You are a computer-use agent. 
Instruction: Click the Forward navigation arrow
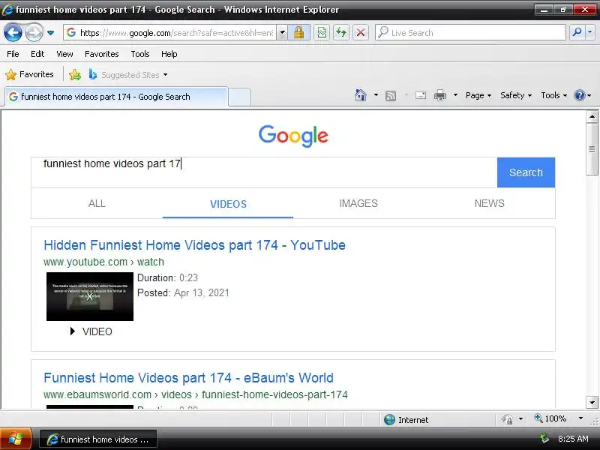[34, 32]
